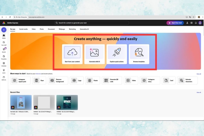This screenshot has height=136, width=204.
Task: Choose the Video quick start
Action: click(131, 80)
